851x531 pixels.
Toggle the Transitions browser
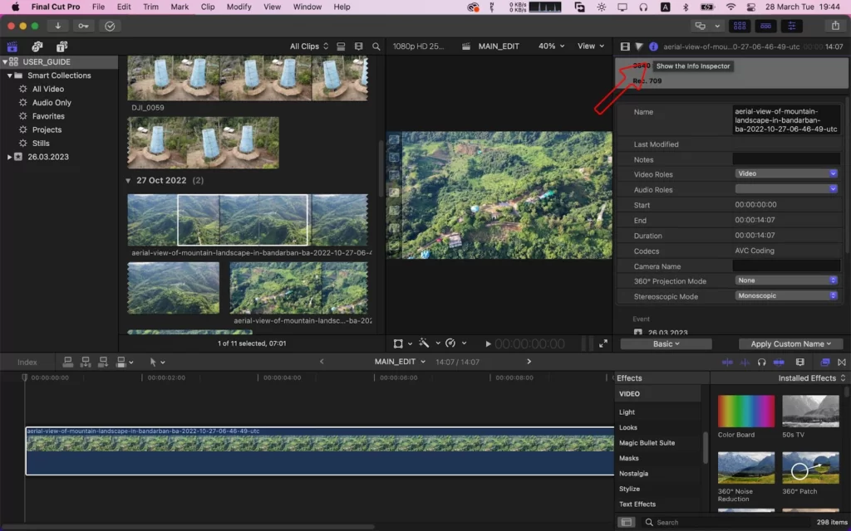[842, 362]
